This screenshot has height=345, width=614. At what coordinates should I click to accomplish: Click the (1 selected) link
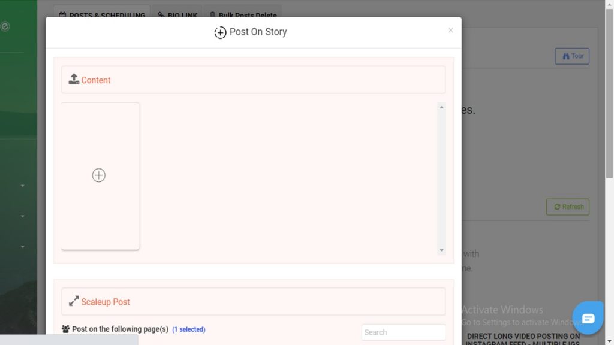pos(189,329)
